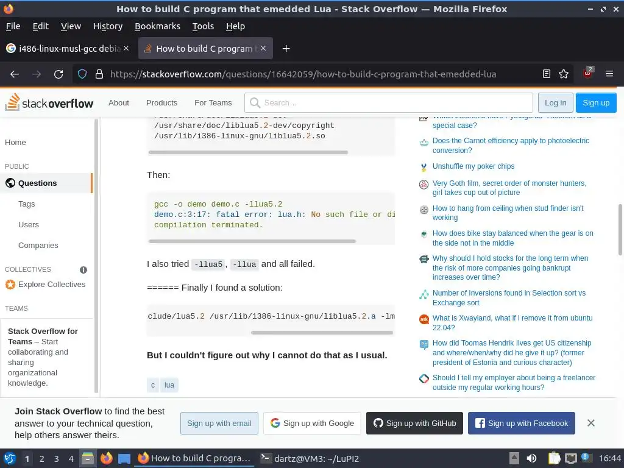Open Tags in sidebar
The height and width of the screenshot is (468, 624).
pyautogui.click(x=27, y=204)
